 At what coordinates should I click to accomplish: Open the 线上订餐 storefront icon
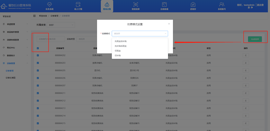78,4
